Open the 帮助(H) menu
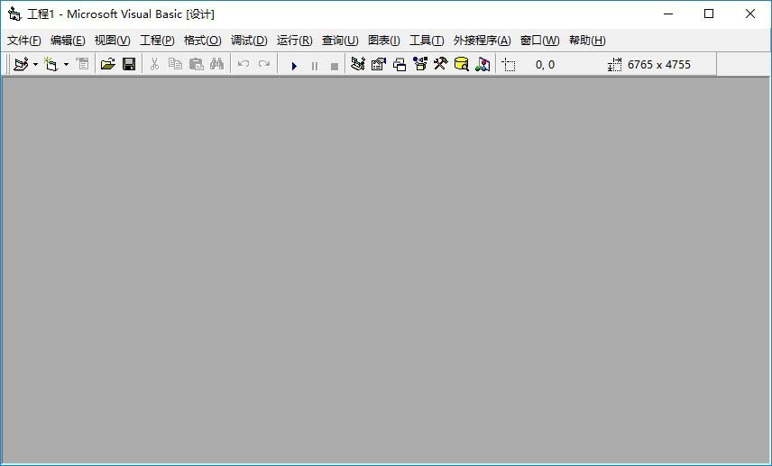 (x=587, y=41)
